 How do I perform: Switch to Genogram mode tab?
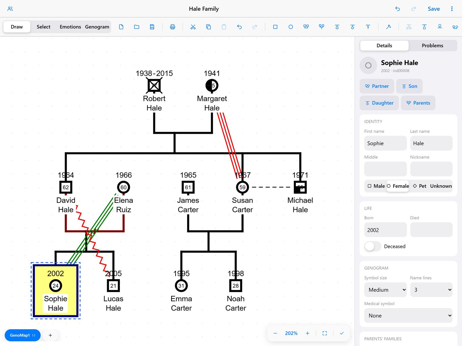click(x=97, y=27)
